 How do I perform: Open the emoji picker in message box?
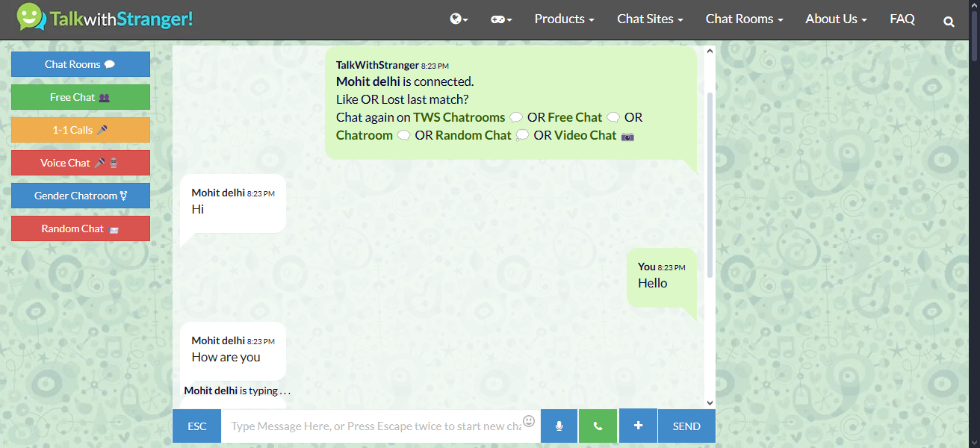(x=529, y=421)
